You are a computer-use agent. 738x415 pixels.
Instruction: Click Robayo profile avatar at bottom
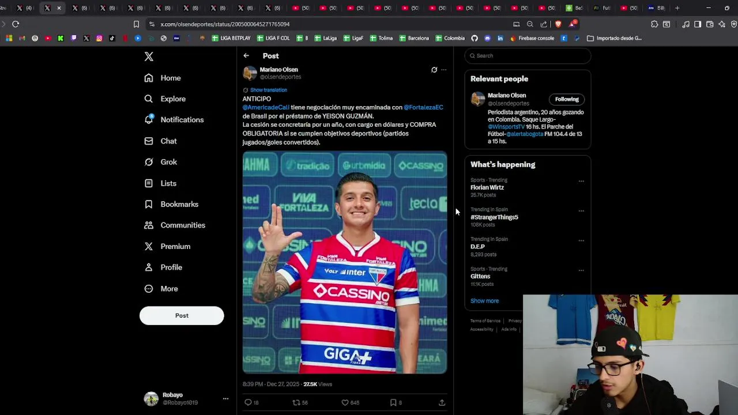[151, 399]
